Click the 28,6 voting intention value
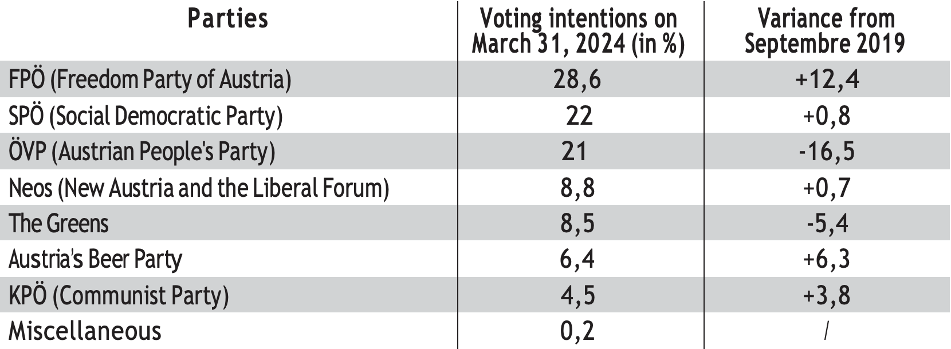Screen dimensions: 951x349 (x=577, y=80)
